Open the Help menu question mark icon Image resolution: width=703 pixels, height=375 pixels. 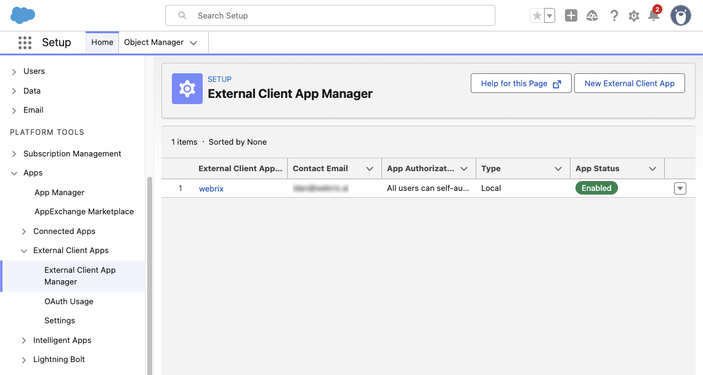[614, 15]
